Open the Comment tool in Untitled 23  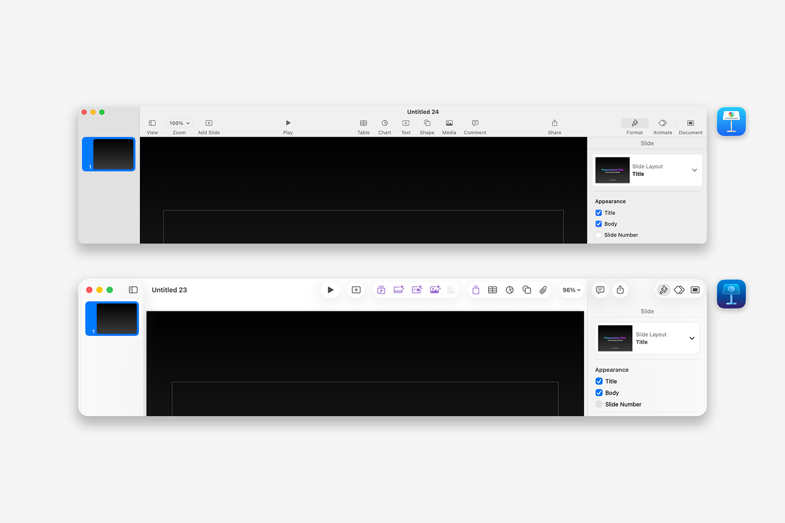(x=600, y=290)
